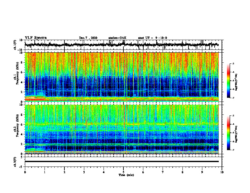Click the "8" kHz tick on ch.1 spectrogram
Viewport: 250px width, 193px height.
[22, 62]
